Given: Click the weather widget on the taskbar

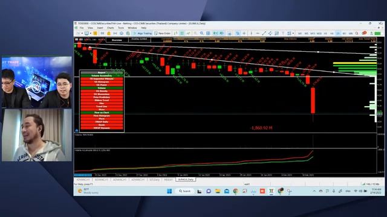Looking at the screenshot, I should [88, 191].
